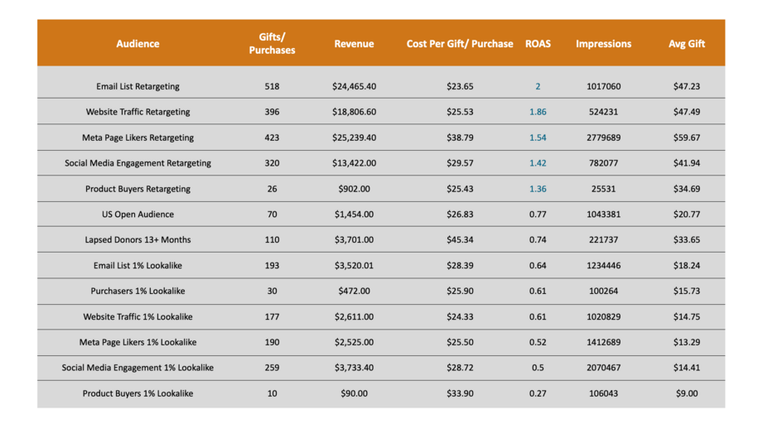The width and height of the screenshot is (763, 429).
Task: Select the Website Traffic Retargeting row label
Action: coord(138,112)
